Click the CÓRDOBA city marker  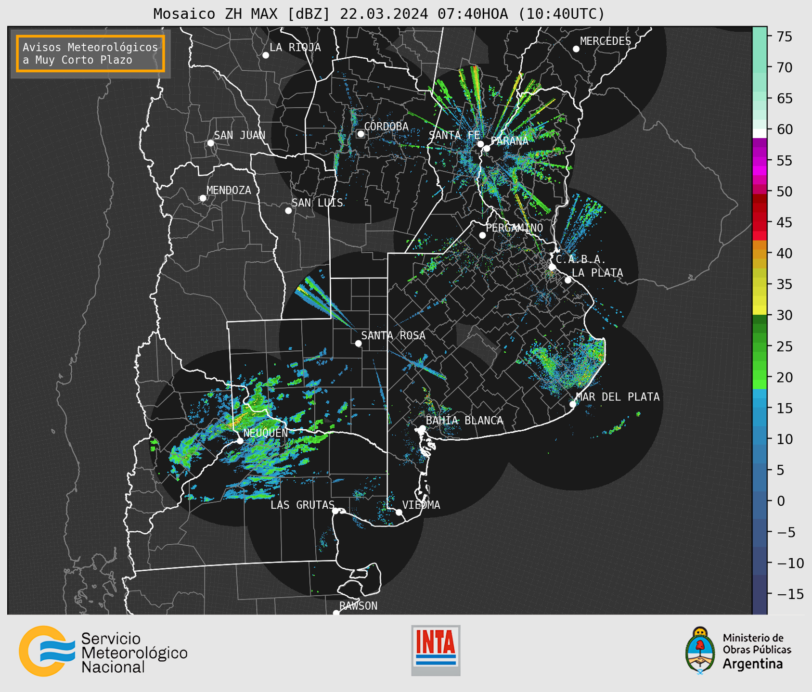[361, 134]
